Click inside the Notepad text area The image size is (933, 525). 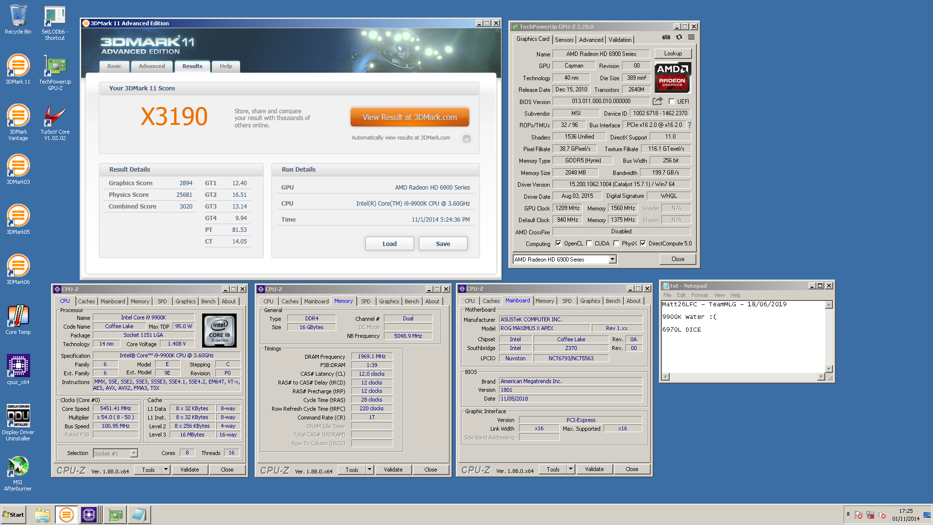coord(743,337)
